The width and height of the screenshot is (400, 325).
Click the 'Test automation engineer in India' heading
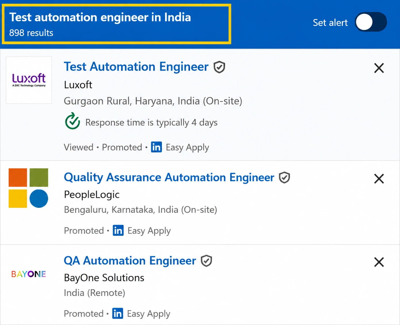click(x=100, y=18)
